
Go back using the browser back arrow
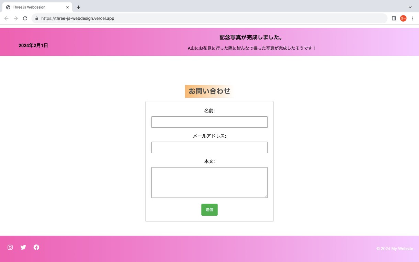coord(6,18)
